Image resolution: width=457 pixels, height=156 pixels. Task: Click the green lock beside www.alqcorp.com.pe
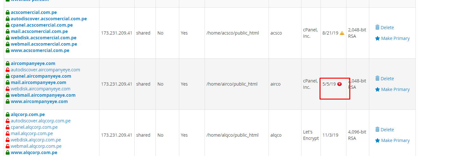coord(8,153)
